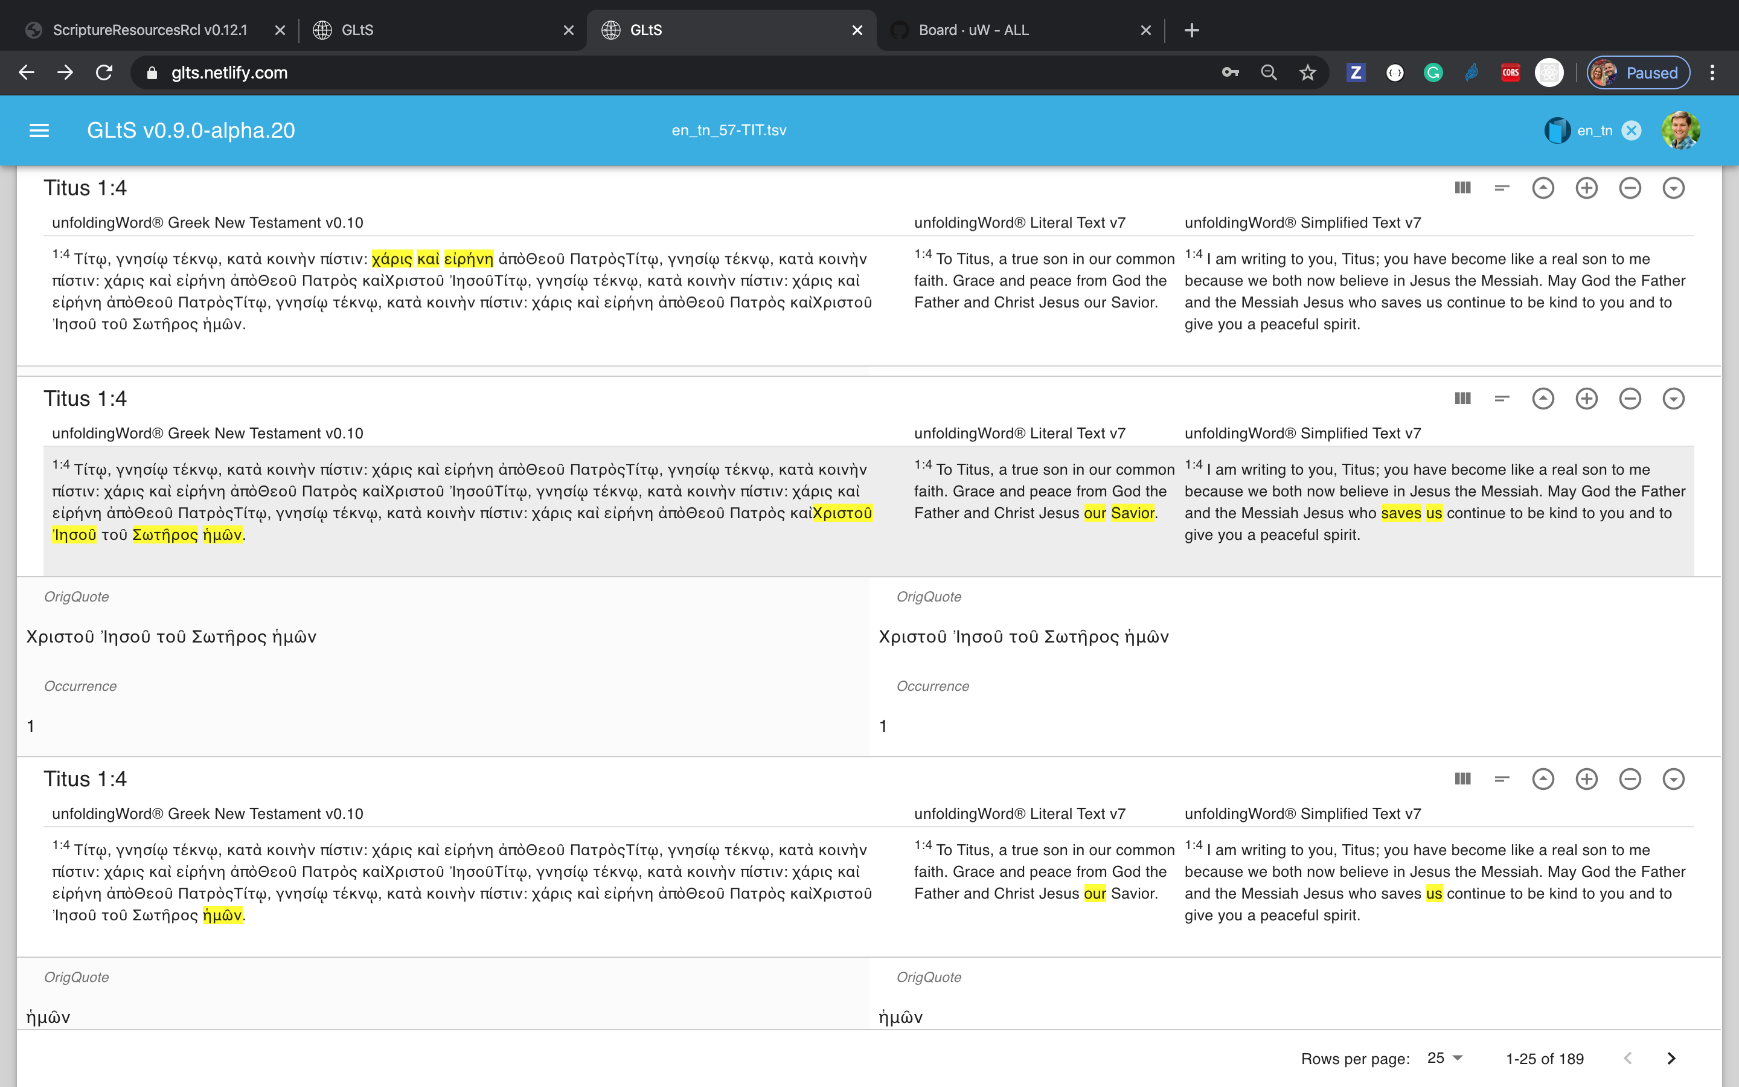This screenshot has height=1087, width=1739.
Task: Click the GLtS v0.9.0-alpha.20 title
Action: click(191, 130)
